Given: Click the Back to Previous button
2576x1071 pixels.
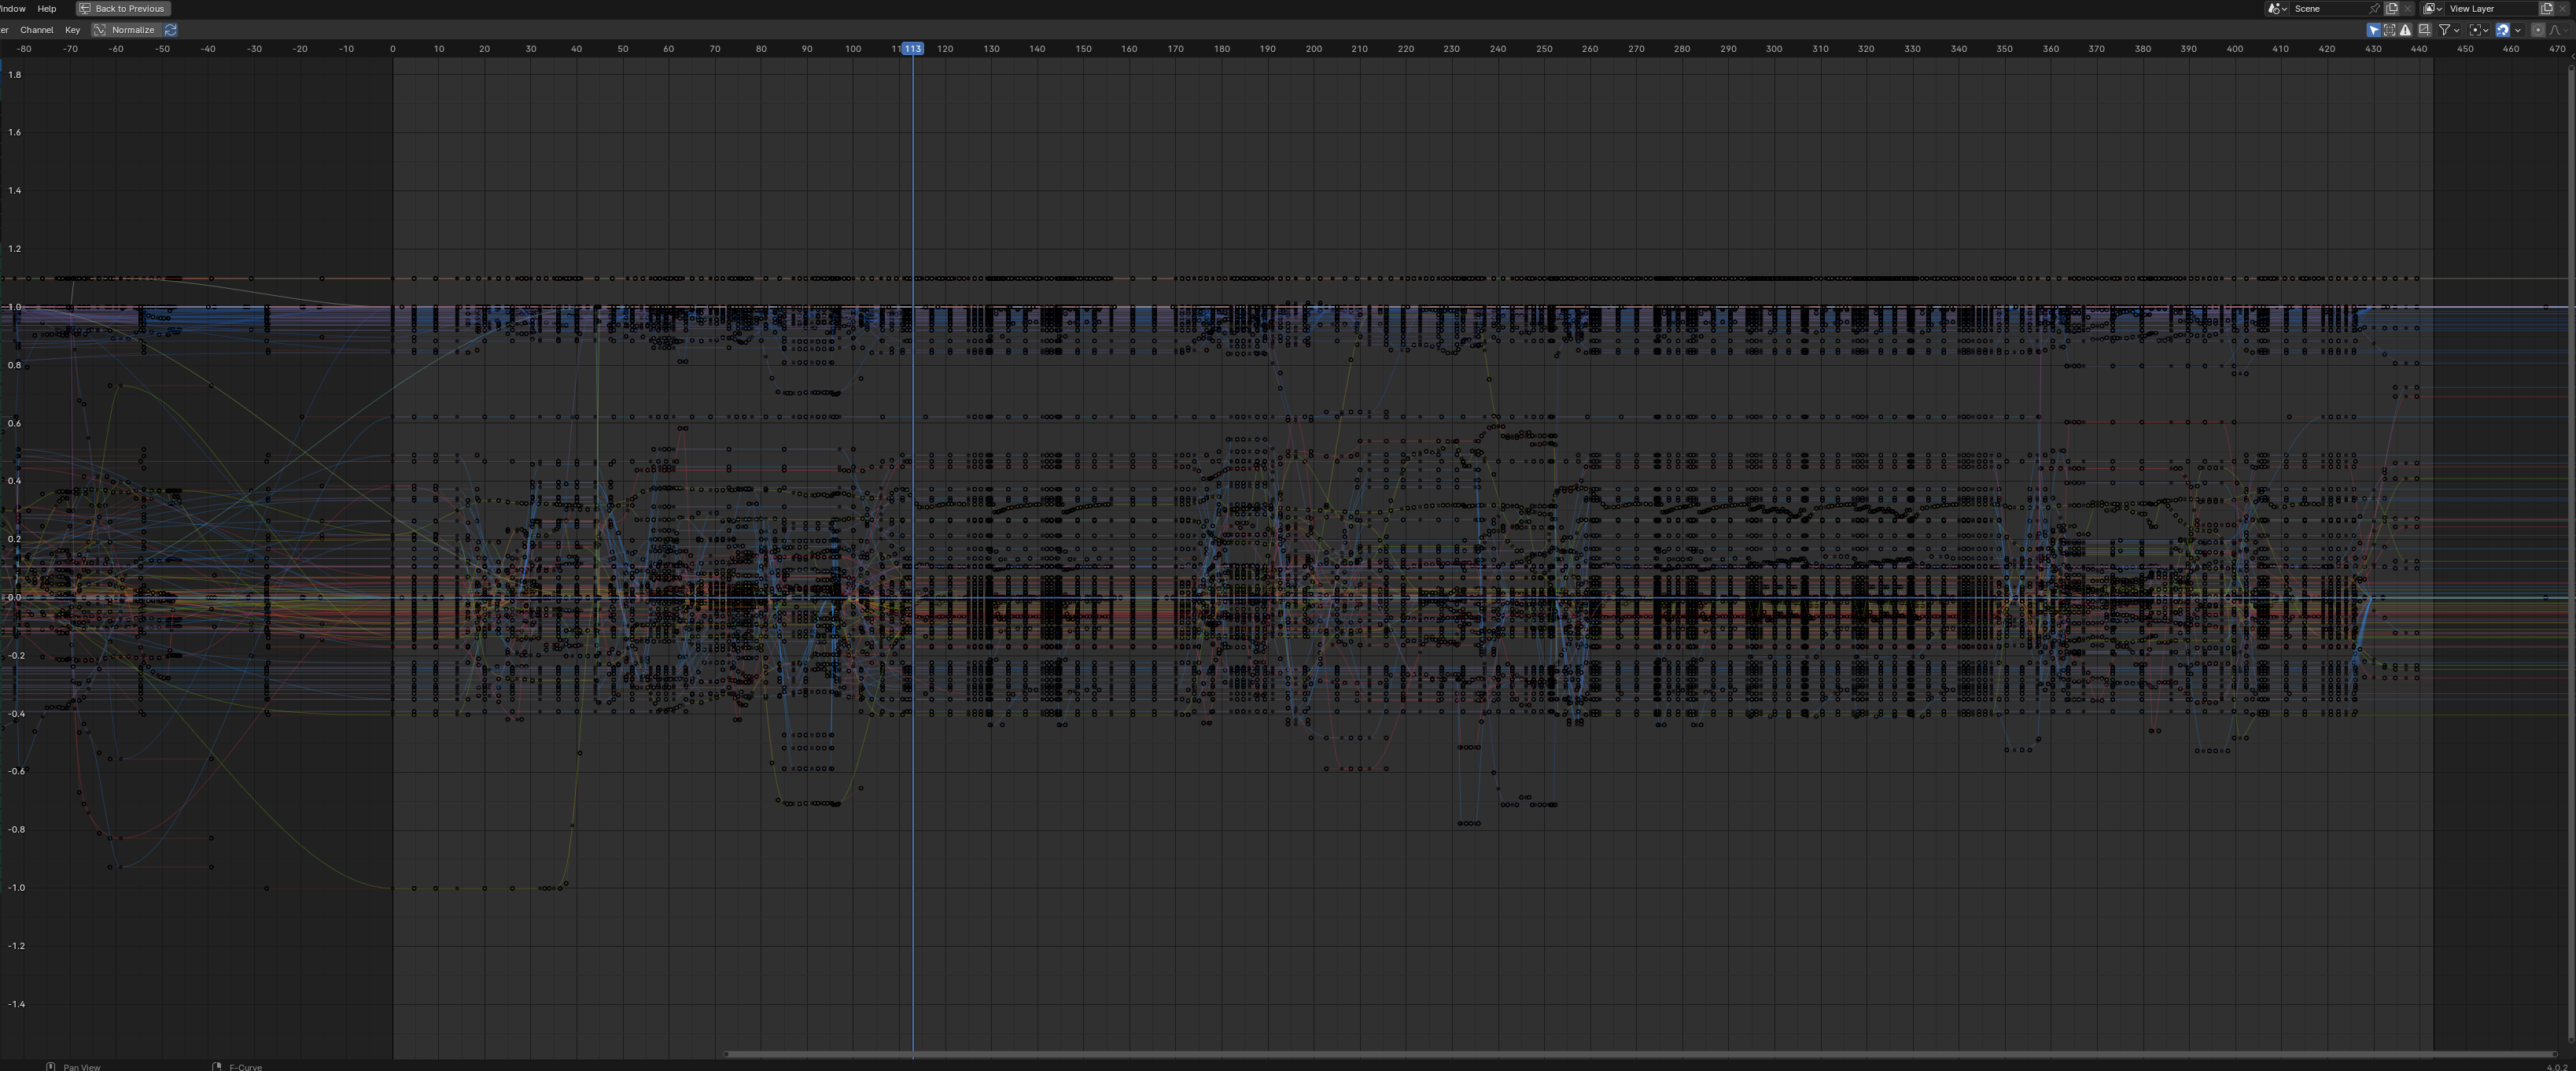Looking at the screenshot, I should [x=123, y=8].
